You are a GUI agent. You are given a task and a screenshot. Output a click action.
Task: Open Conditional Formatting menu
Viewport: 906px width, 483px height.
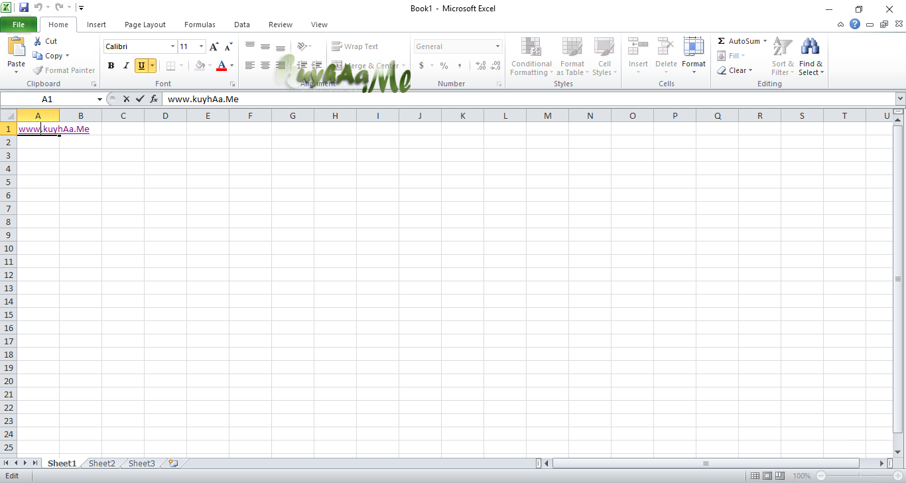click(531, 56)
